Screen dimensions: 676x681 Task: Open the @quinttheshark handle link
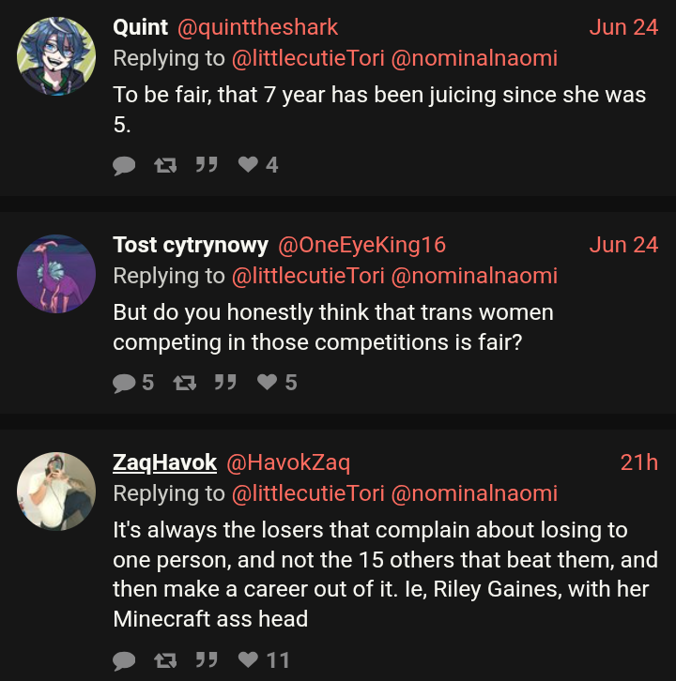(x=257, y=27)
